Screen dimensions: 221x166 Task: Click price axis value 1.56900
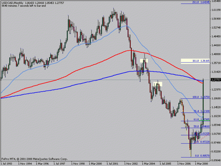pos(216,19)
